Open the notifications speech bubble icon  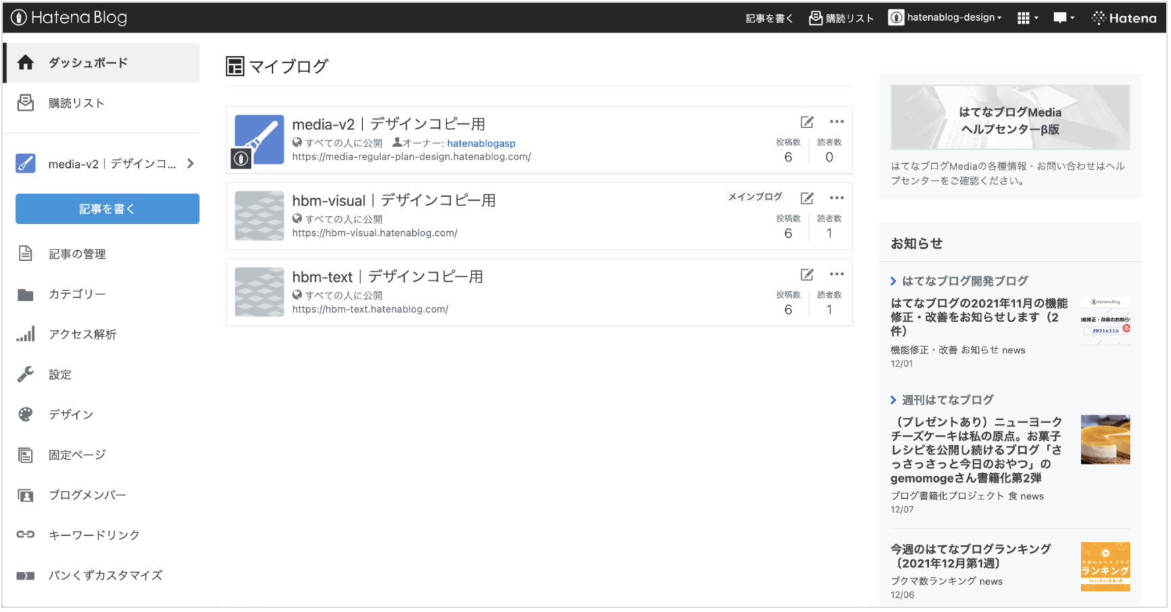[1063, 18]
